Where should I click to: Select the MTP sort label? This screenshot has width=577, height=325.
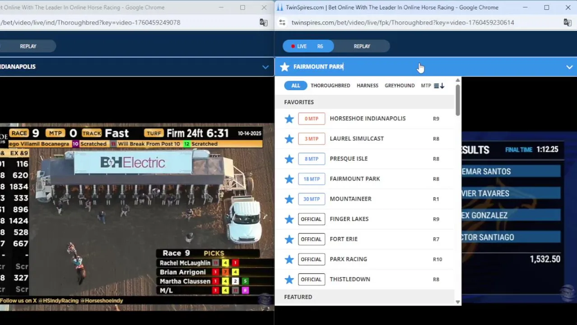pos(426,85)
